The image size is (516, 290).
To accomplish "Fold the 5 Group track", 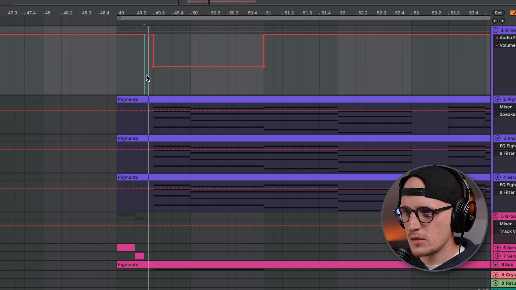I will pyautogui.click(x=496, y=216).
